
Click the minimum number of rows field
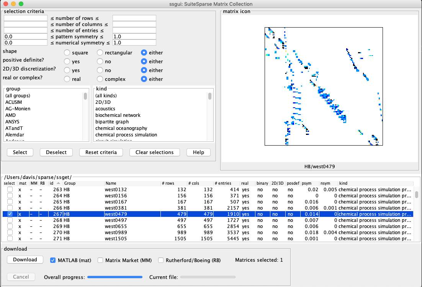(25, 18)
